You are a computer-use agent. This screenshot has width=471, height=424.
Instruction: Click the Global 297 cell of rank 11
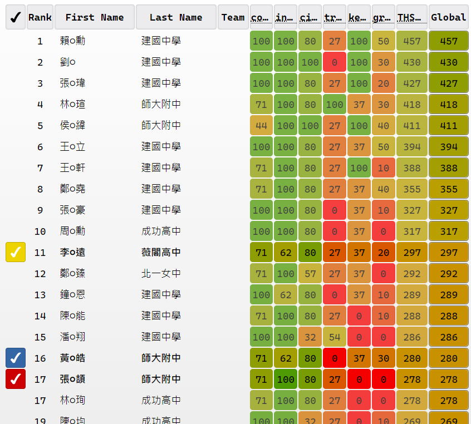pos(448,253)
